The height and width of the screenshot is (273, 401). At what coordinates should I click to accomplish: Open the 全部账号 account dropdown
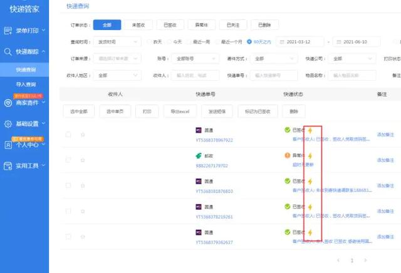coord(195,59)
